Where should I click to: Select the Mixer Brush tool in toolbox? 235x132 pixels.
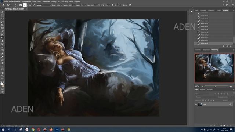(x=3, y=38)
